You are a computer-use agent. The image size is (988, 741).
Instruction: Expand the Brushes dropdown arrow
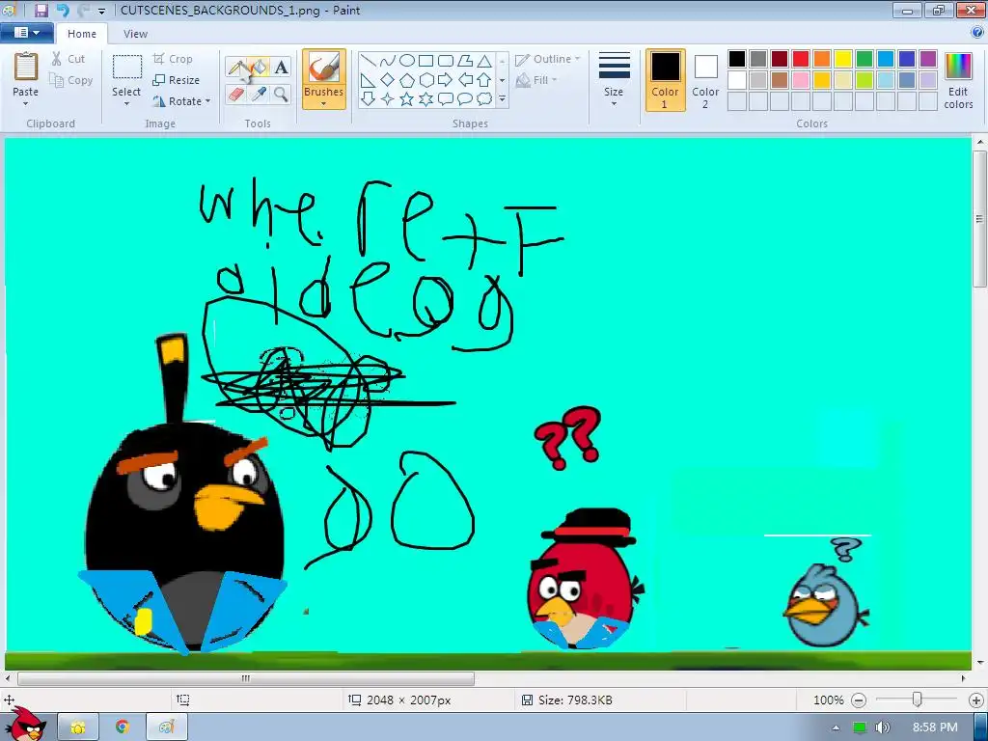[x=324, y=104]
